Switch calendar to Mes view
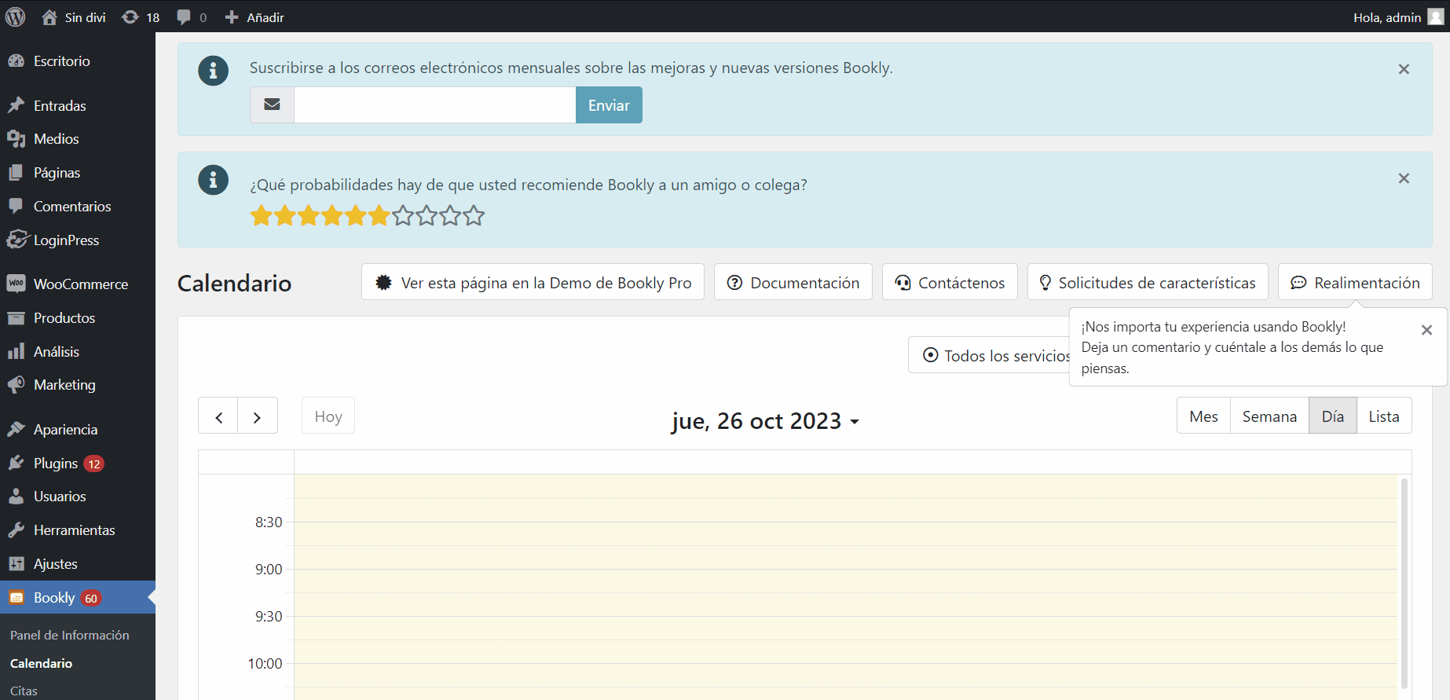1450x700 pixels. pyautogui.click(x=1203, y=416)
